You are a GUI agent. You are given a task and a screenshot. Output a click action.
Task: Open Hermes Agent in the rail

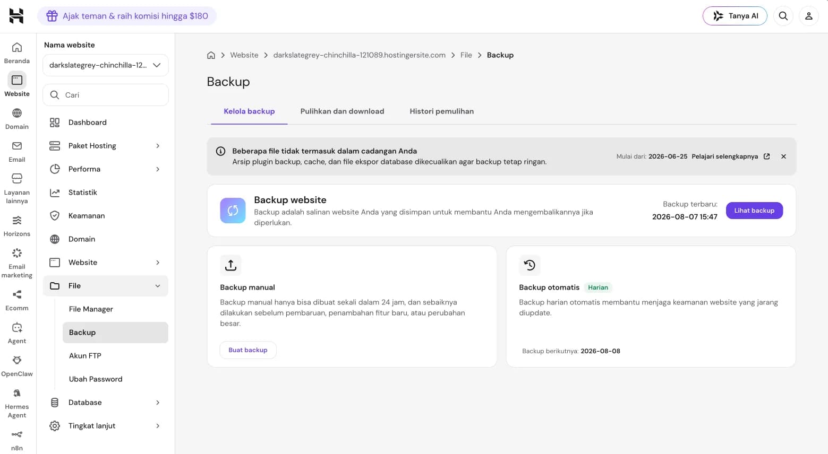point(17,403)
